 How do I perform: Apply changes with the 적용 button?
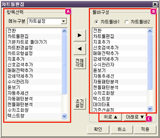pos(145,129)
